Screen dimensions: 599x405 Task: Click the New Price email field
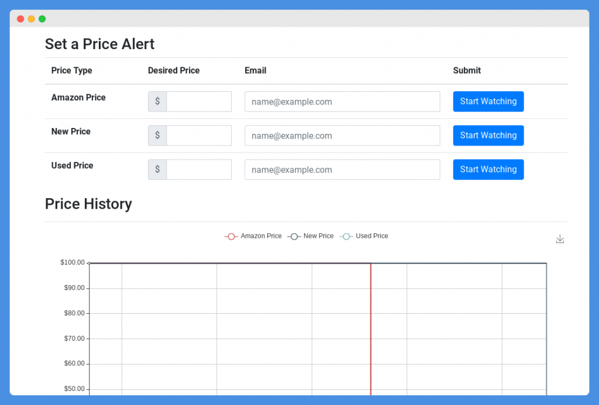click(x=342, y=135)
